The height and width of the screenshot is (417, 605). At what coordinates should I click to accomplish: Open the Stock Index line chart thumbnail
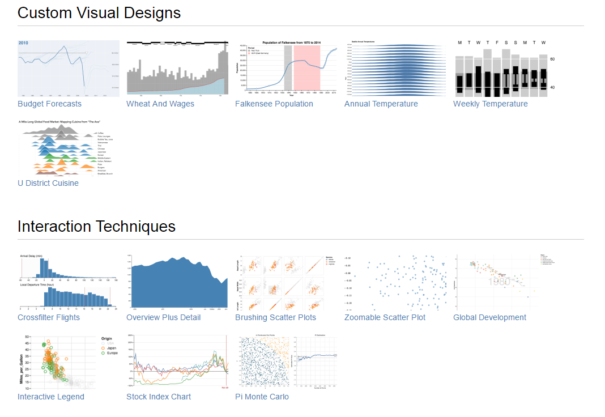coord(177,361)
